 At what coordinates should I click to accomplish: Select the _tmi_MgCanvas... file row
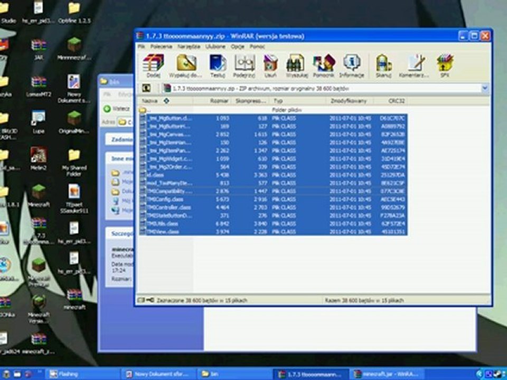pos(273,135)
